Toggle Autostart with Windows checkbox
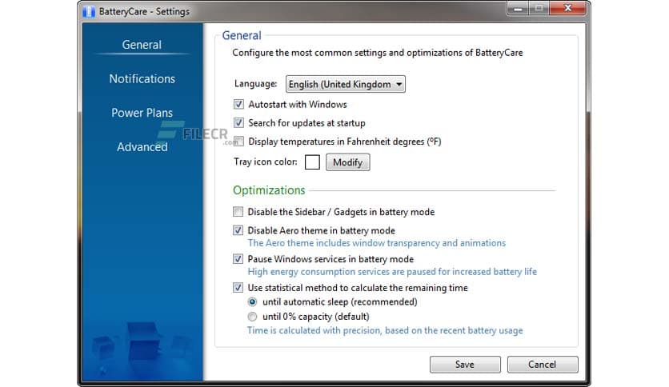 click(238, 105)
